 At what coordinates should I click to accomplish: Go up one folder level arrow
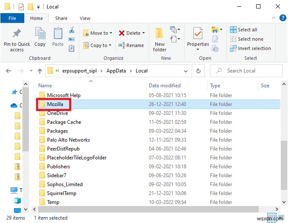(x=40, y=71)
